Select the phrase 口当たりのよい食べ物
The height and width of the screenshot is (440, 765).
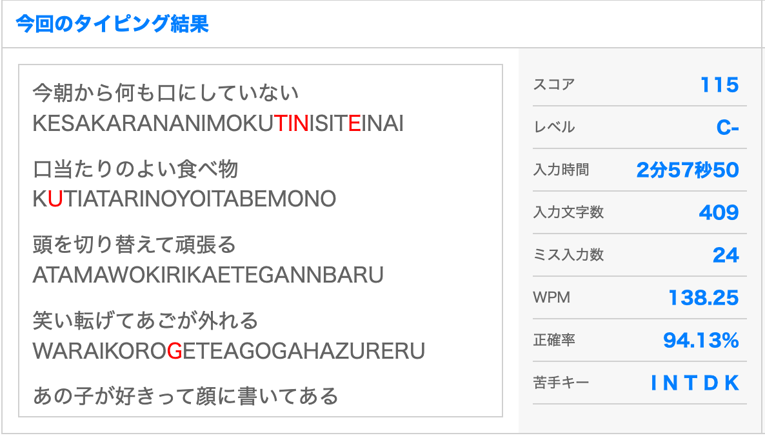[135, 169]
